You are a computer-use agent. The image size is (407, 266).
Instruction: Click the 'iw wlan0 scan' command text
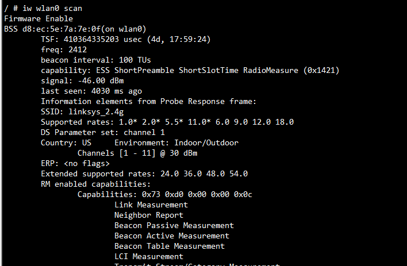point(47,8)
